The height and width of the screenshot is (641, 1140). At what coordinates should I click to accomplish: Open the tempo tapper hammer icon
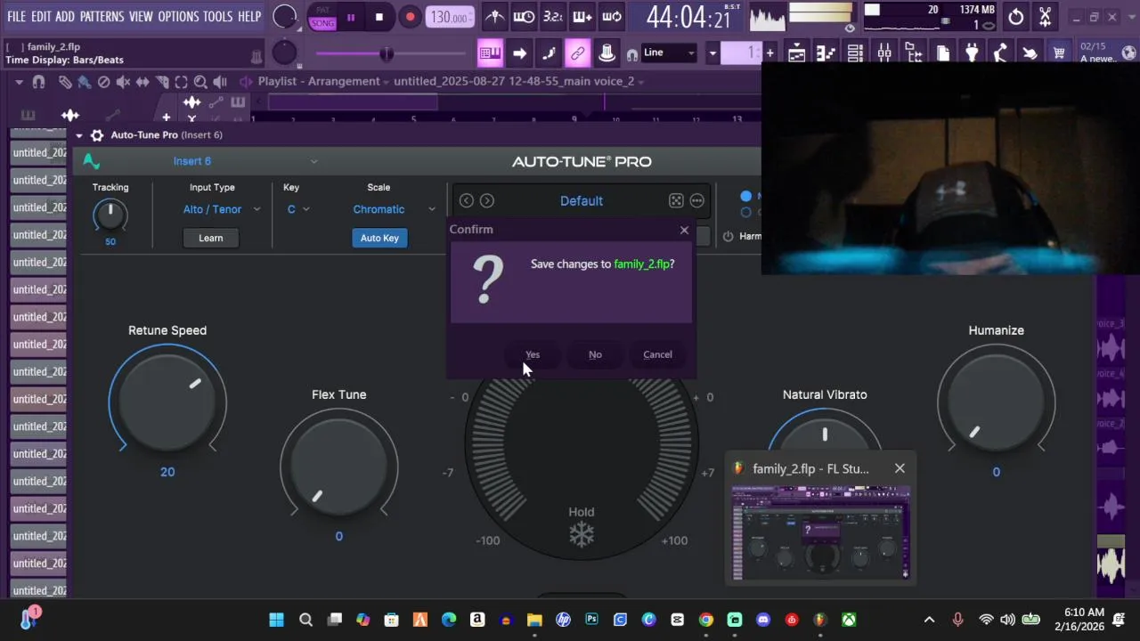(1000, 53)
